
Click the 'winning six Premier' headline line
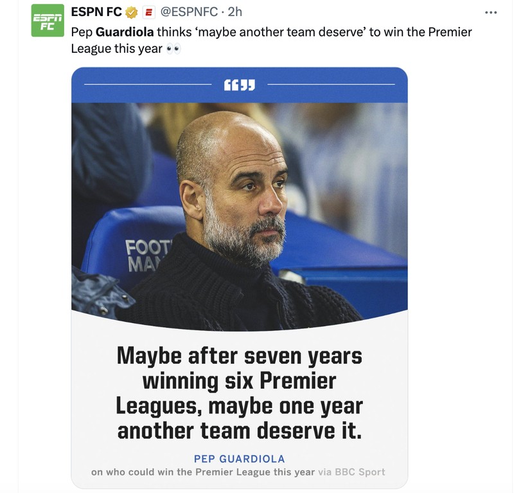(x=239, y=380)
